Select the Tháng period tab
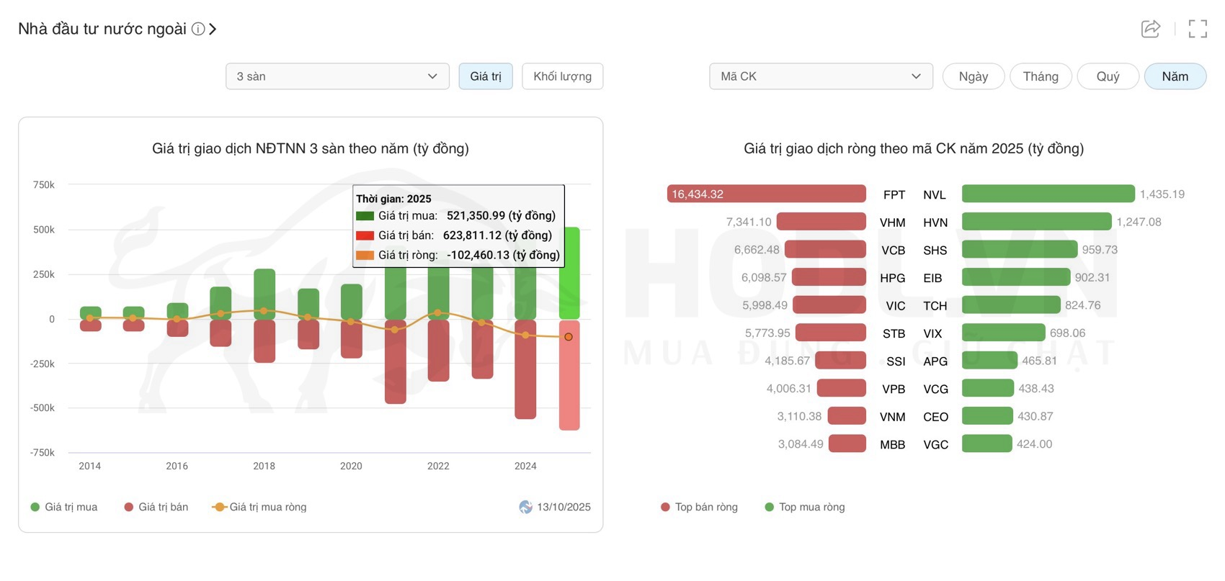 (1041, 76)
